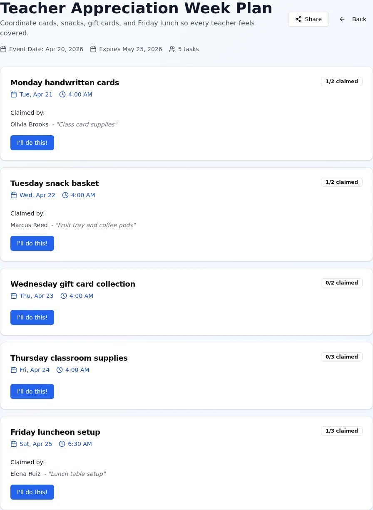The height and width of the screenshot is (510, 373).
Task: Click calendar icon next to Expires date
Action: 93,49
